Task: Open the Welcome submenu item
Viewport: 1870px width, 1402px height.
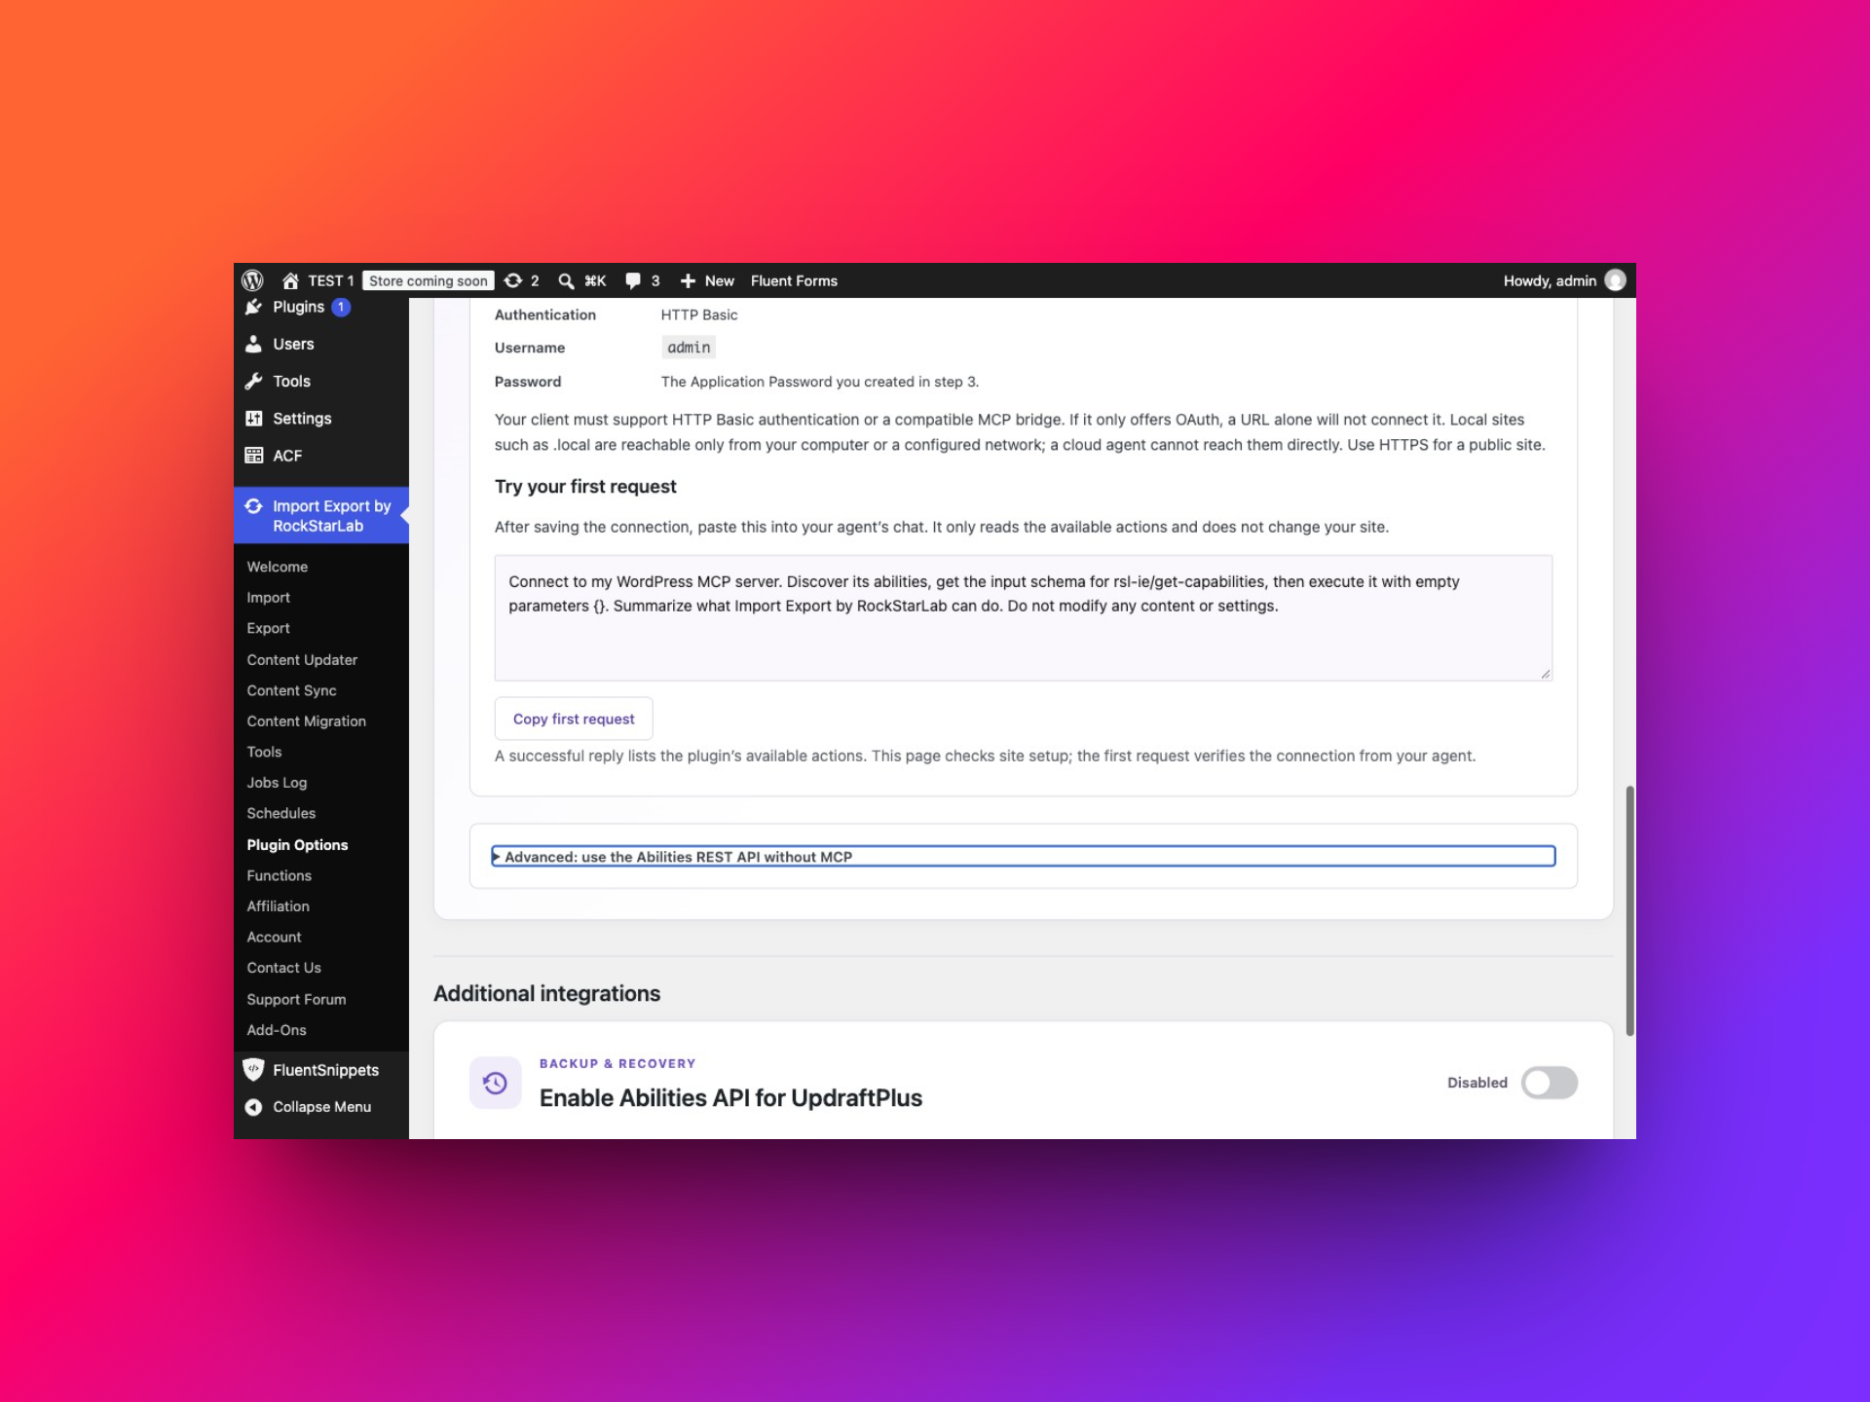Action: pos(278,567)
